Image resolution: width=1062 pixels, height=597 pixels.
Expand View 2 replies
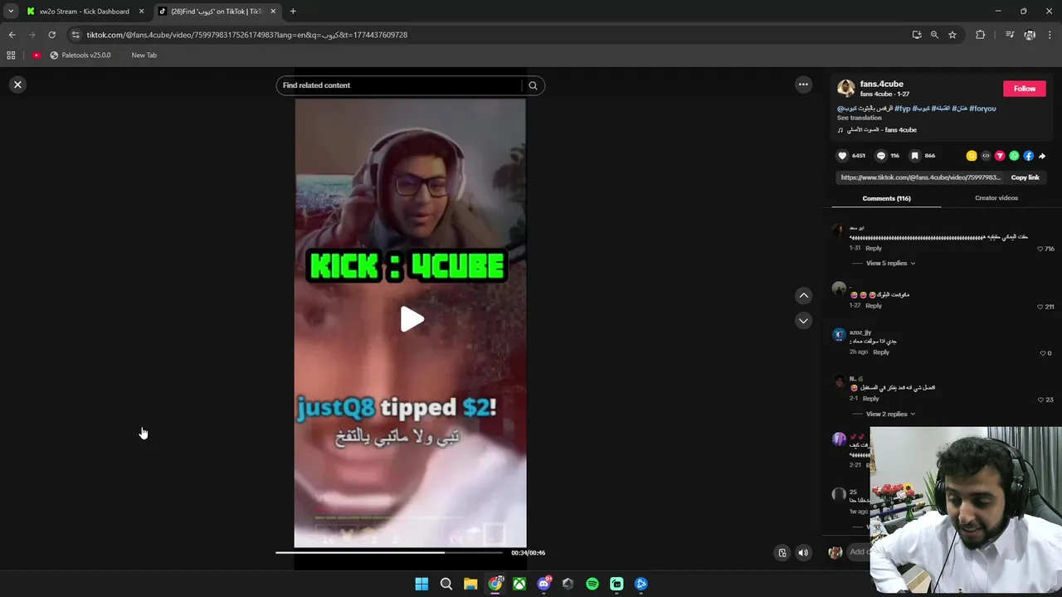(x=890, y=415)
